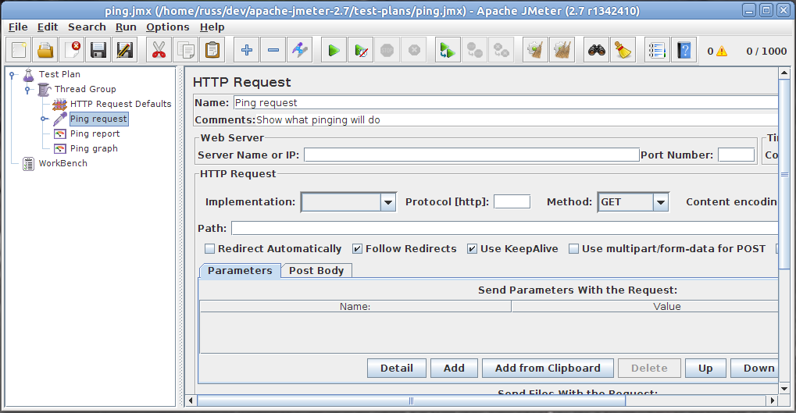
Task: Click the Toggle enable/disable icon
Action: point(299,50)
